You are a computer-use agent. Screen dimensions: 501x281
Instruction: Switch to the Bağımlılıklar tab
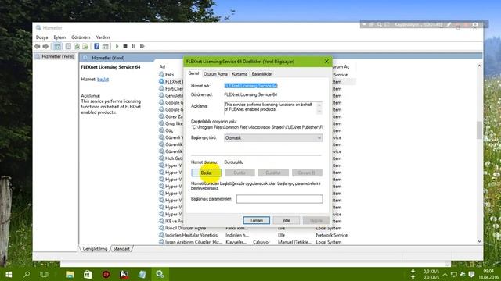pyautogui.click(x=261, y=74)
